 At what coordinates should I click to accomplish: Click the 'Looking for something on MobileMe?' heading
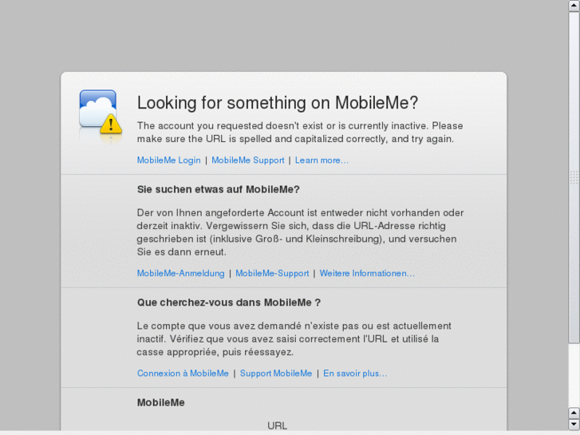point(278,103)
